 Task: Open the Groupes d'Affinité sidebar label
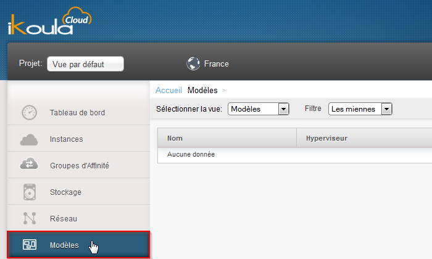point(80,166)
